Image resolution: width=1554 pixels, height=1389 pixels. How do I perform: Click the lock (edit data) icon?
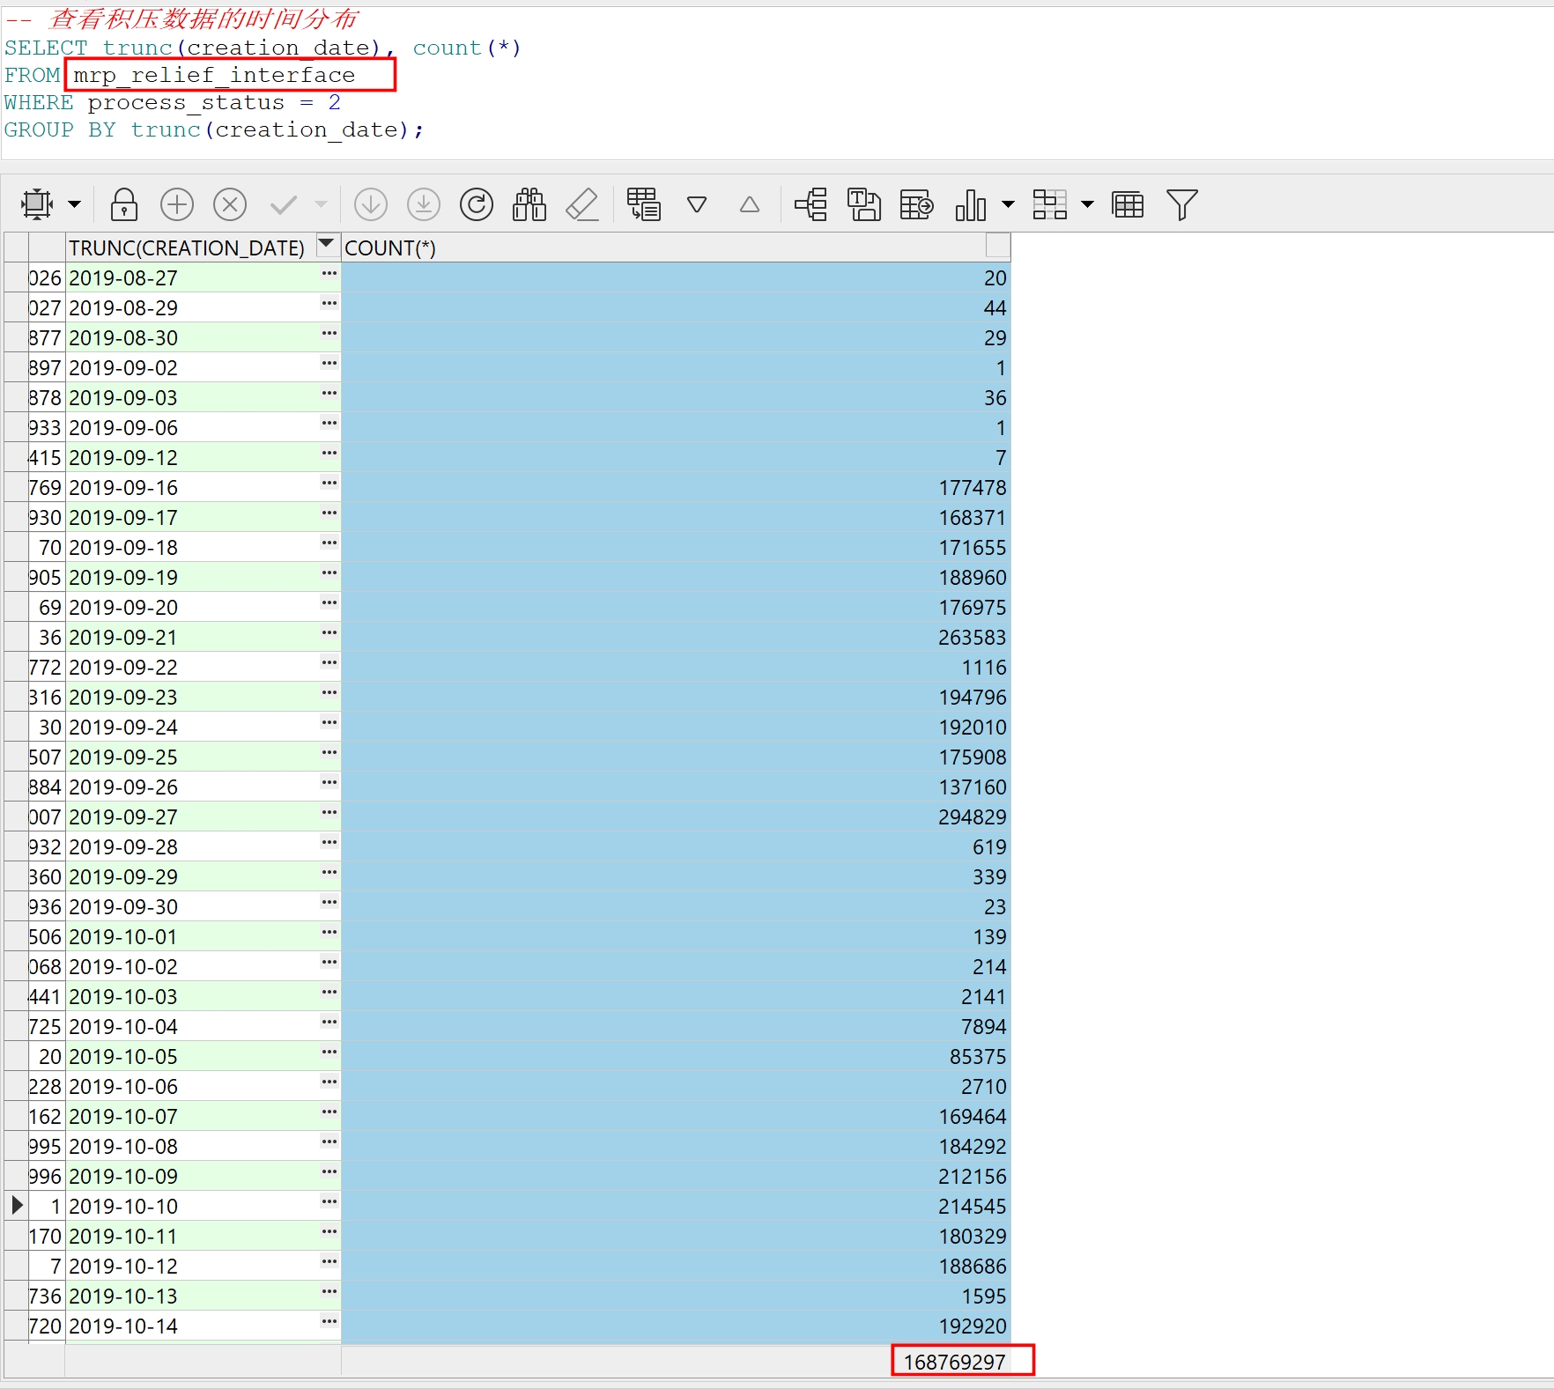[124, 204]
